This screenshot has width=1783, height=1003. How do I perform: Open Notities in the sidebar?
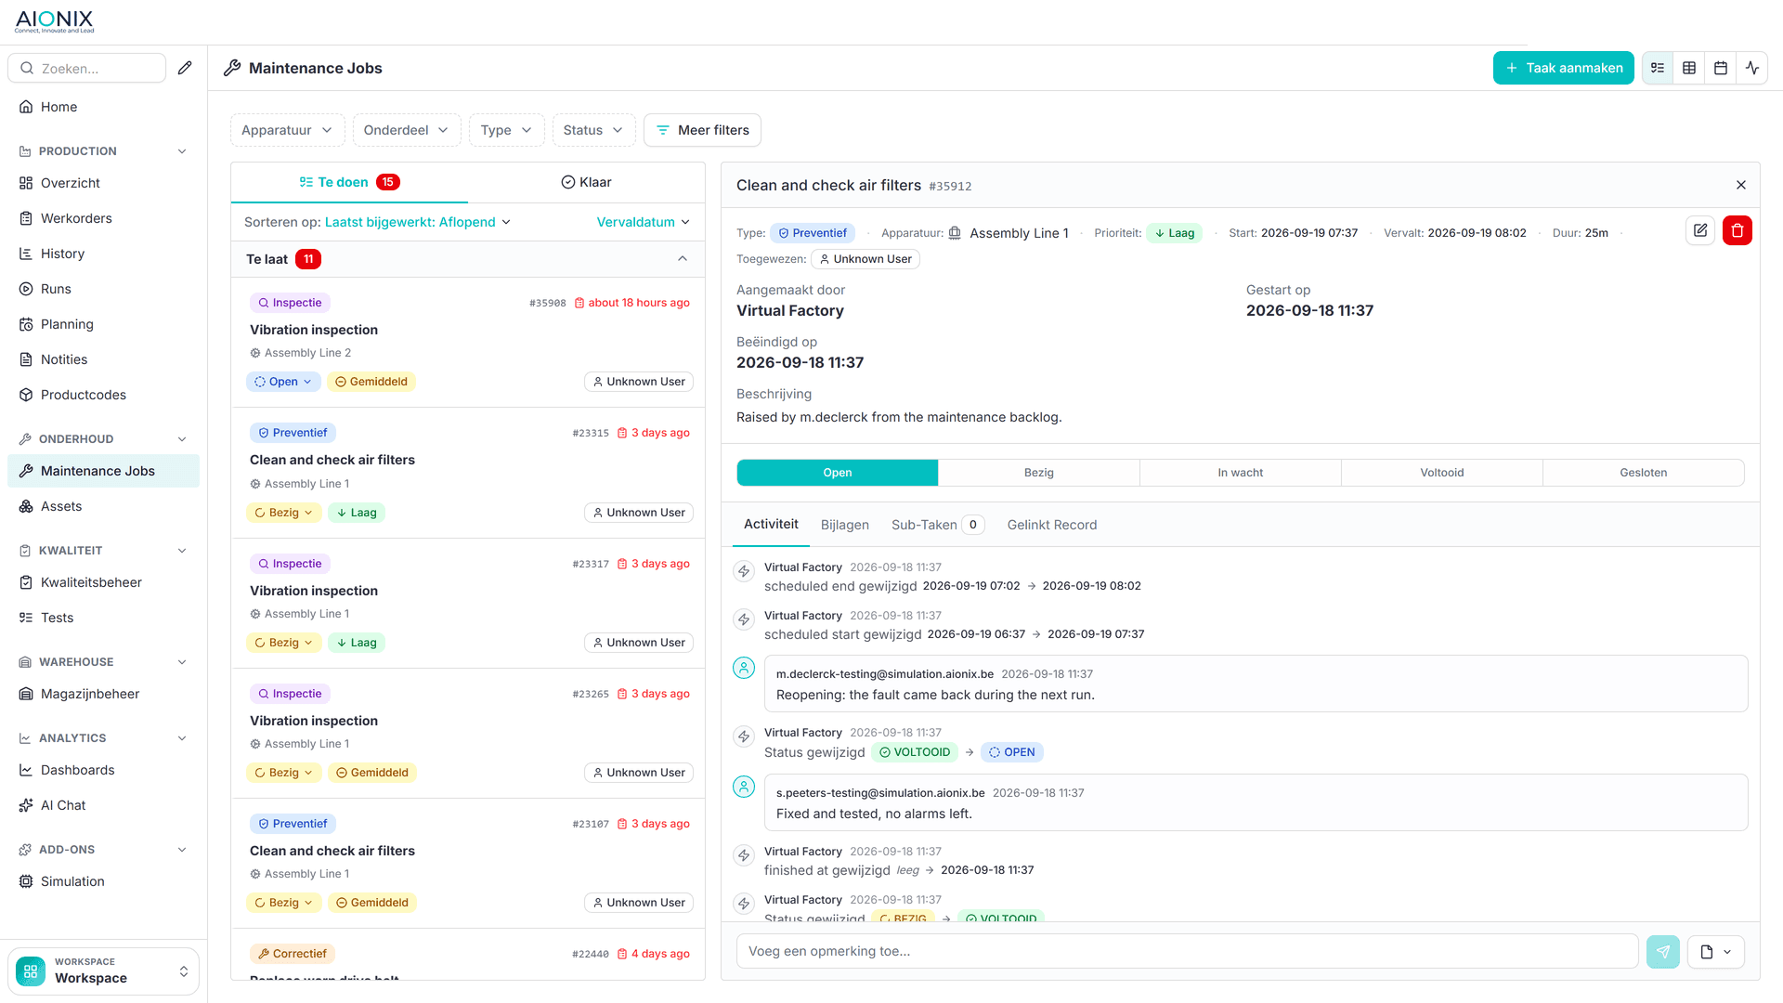[103, 359]
